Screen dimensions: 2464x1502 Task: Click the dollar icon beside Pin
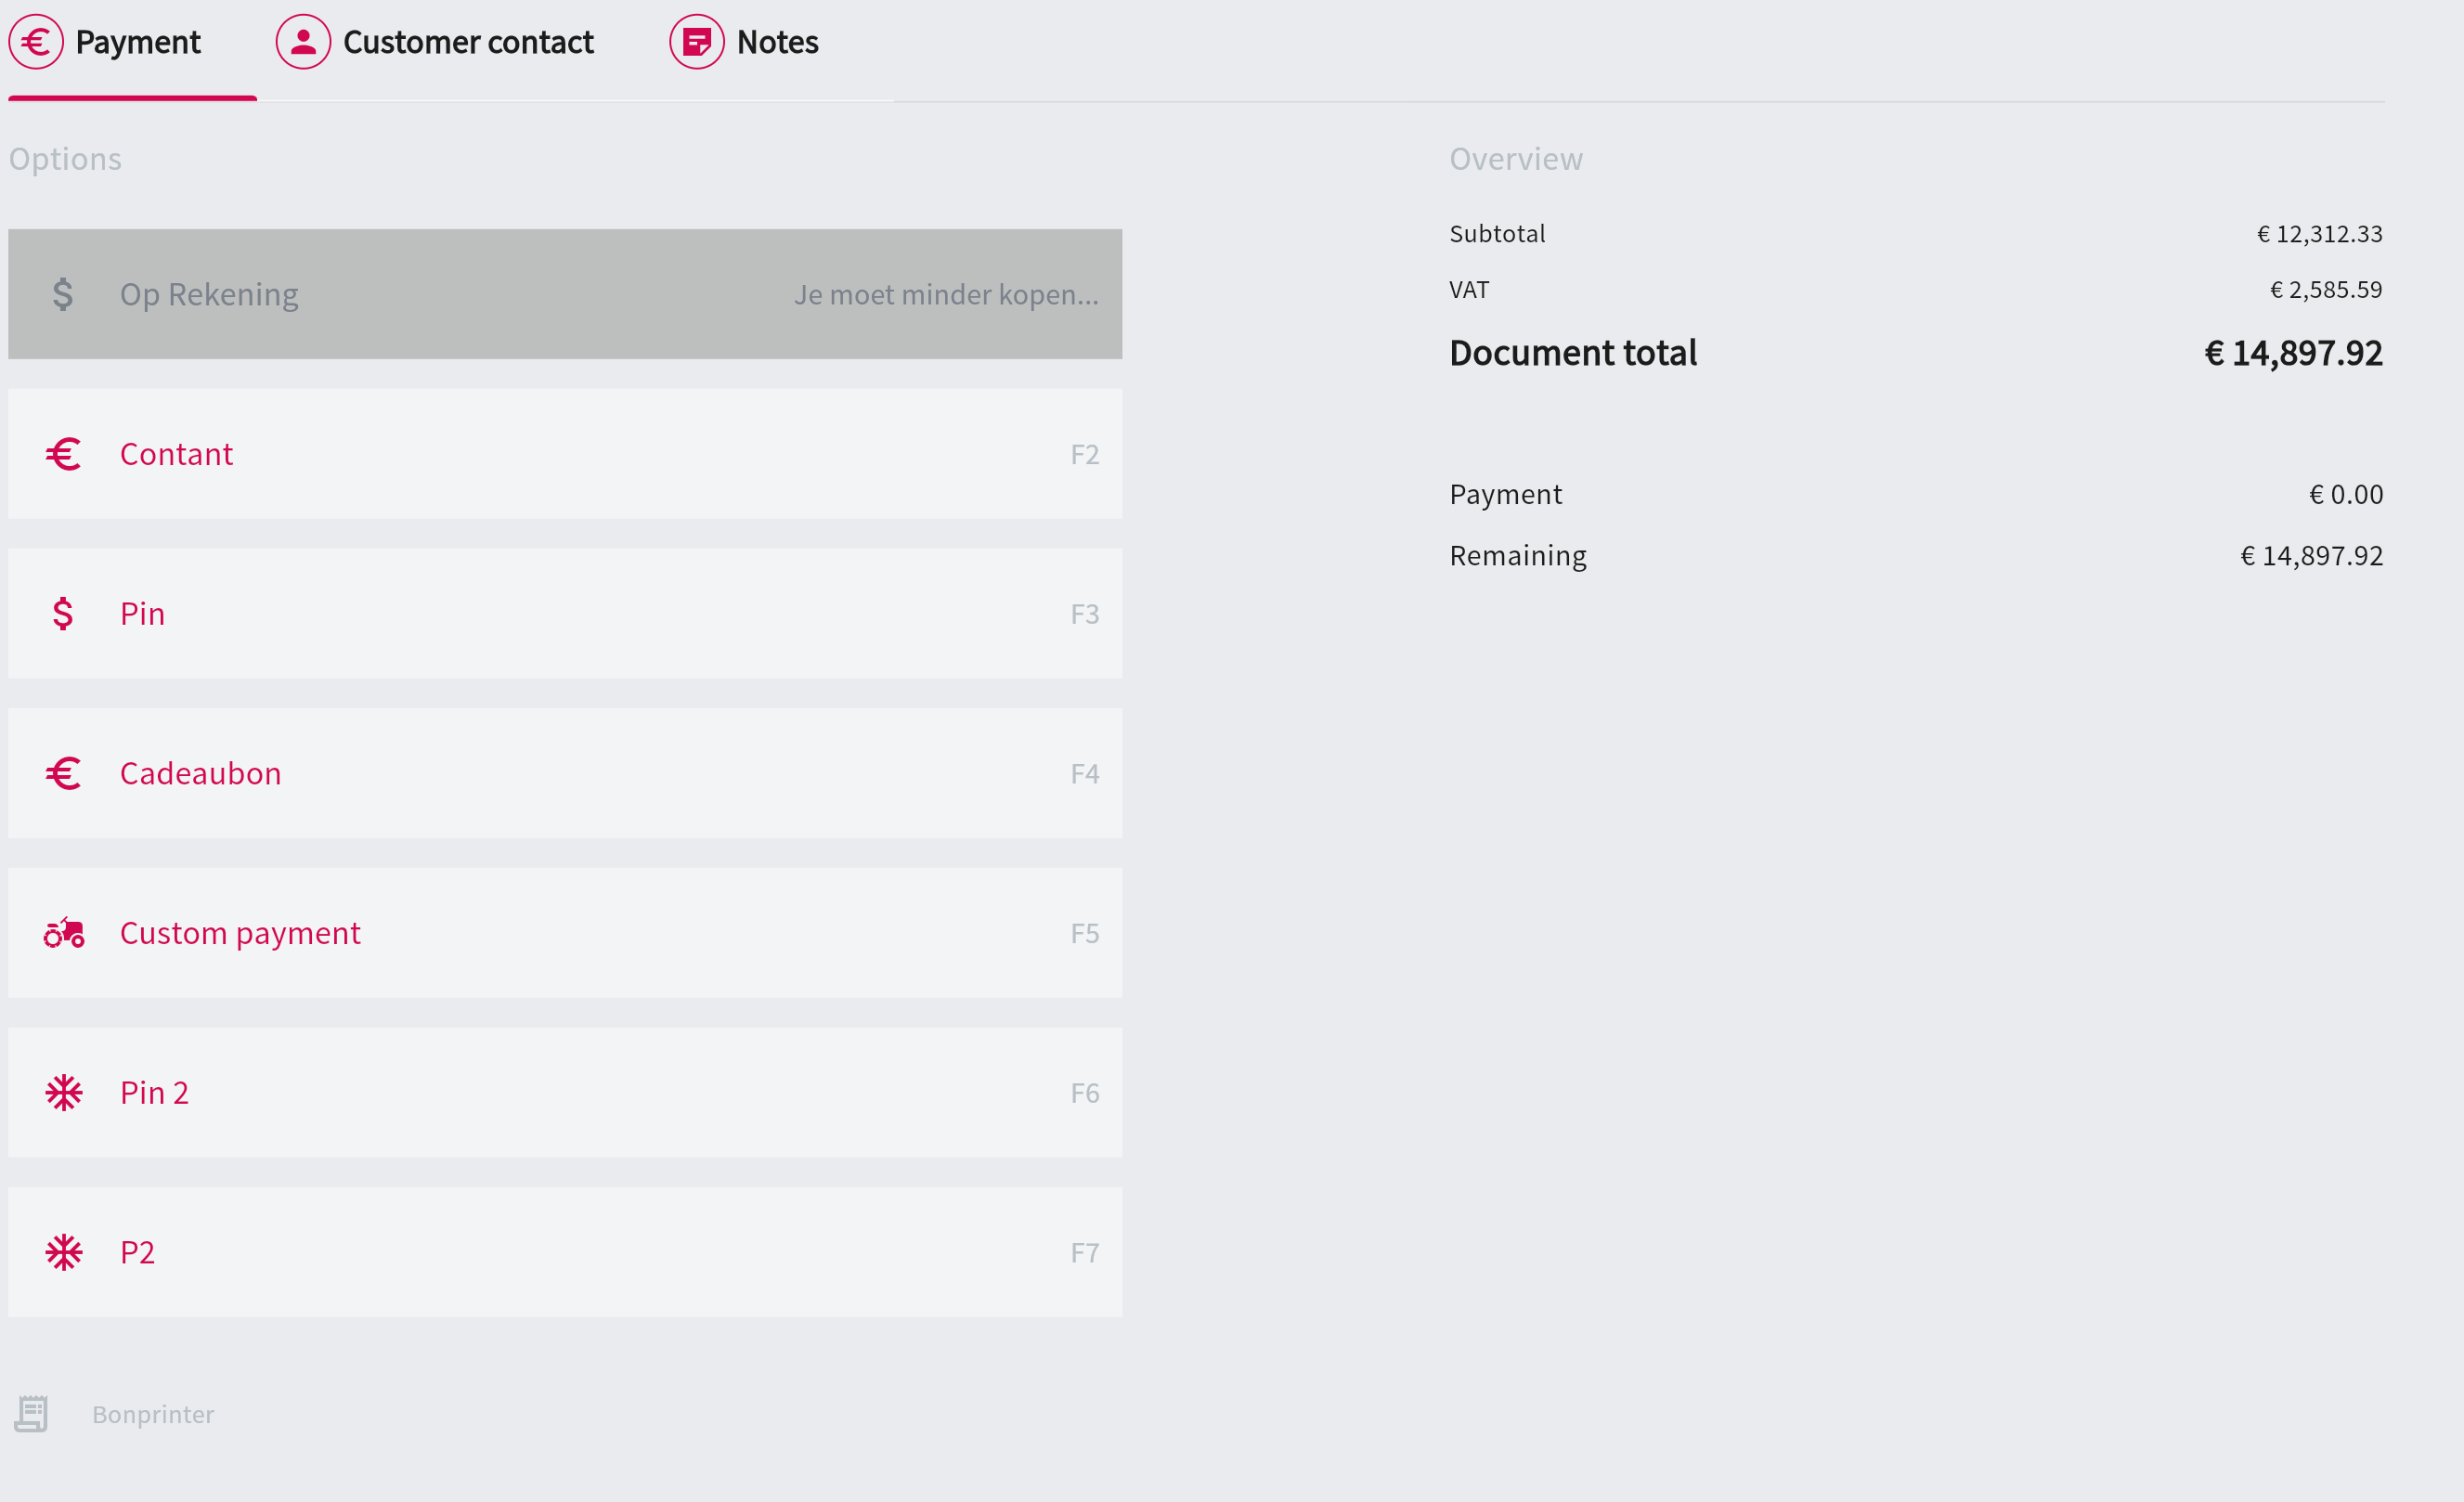click(63, 613)
